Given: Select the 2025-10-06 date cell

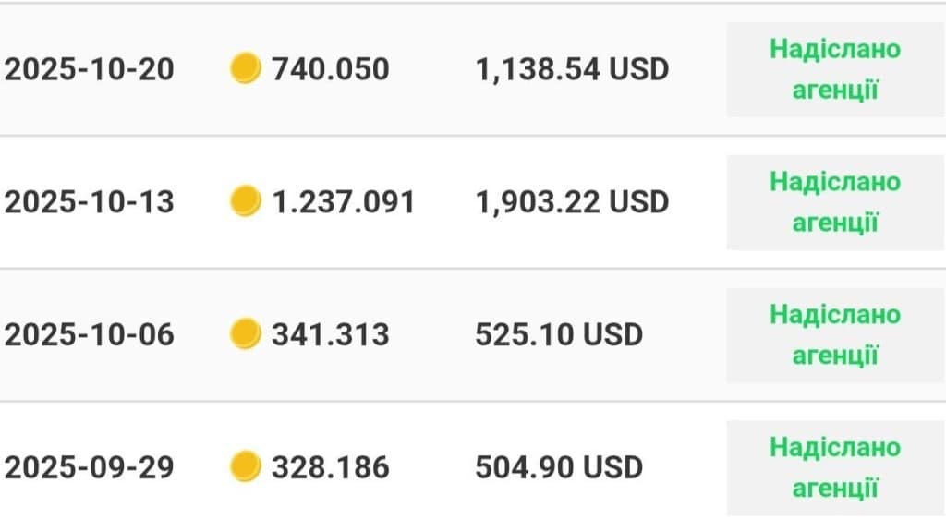Looking at the screenshot, I should pos(90,333).
